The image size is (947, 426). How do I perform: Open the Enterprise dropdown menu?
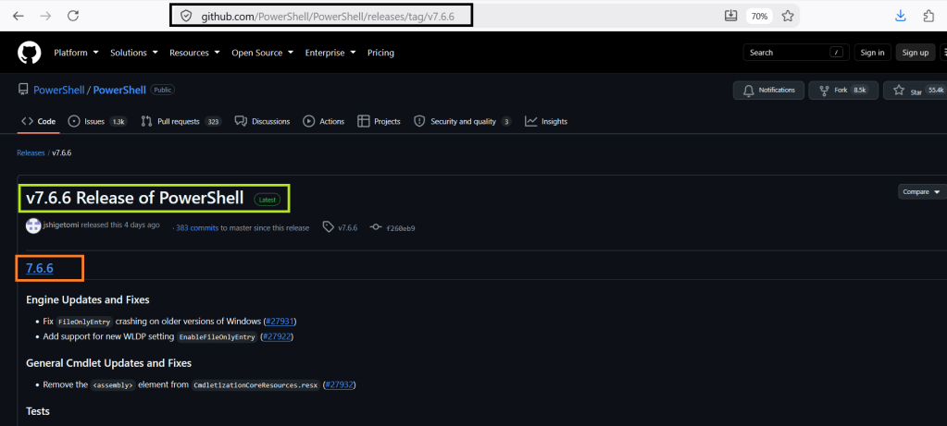(330, 53)
